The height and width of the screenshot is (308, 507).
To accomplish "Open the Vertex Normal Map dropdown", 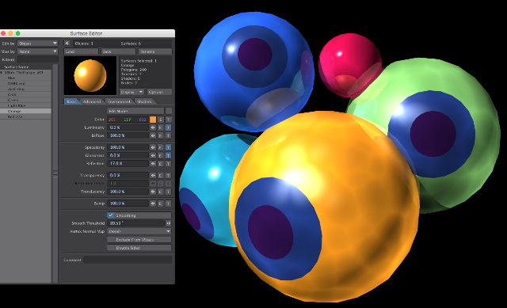I will click(x=139, y=231).
